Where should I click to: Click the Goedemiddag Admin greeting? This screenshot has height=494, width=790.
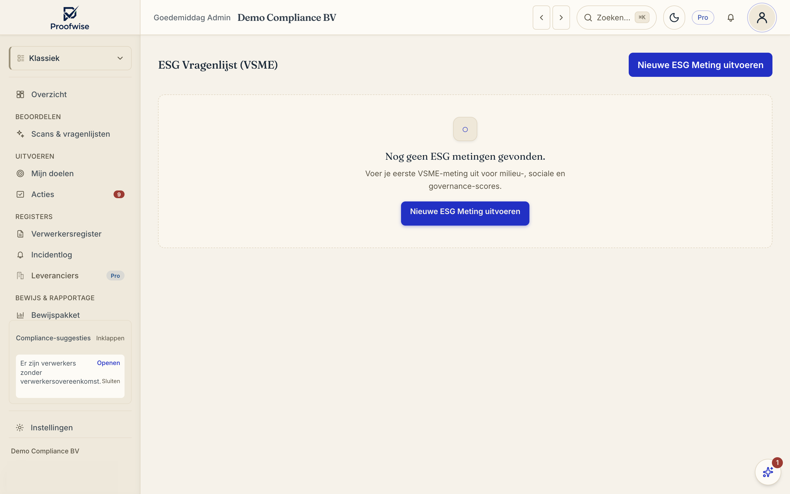(x=192, y=18)
